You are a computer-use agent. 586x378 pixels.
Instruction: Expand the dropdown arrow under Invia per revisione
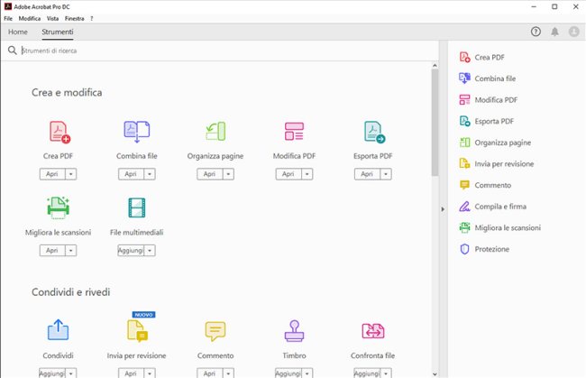click(150, 373)
